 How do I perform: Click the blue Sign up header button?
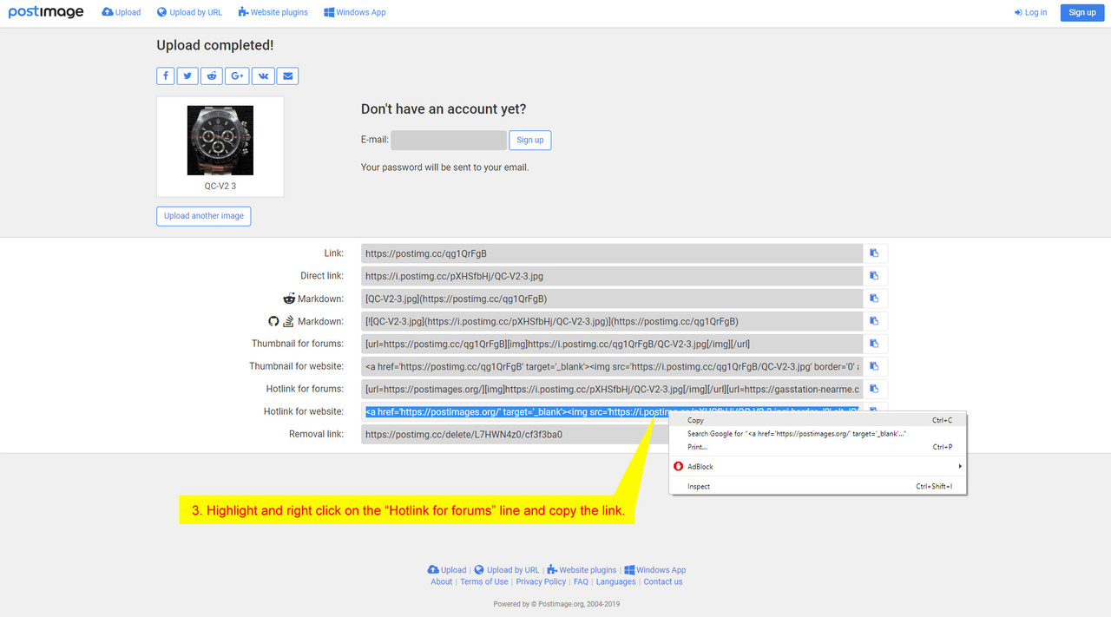pyautogui.click(x=1082, y=12)
